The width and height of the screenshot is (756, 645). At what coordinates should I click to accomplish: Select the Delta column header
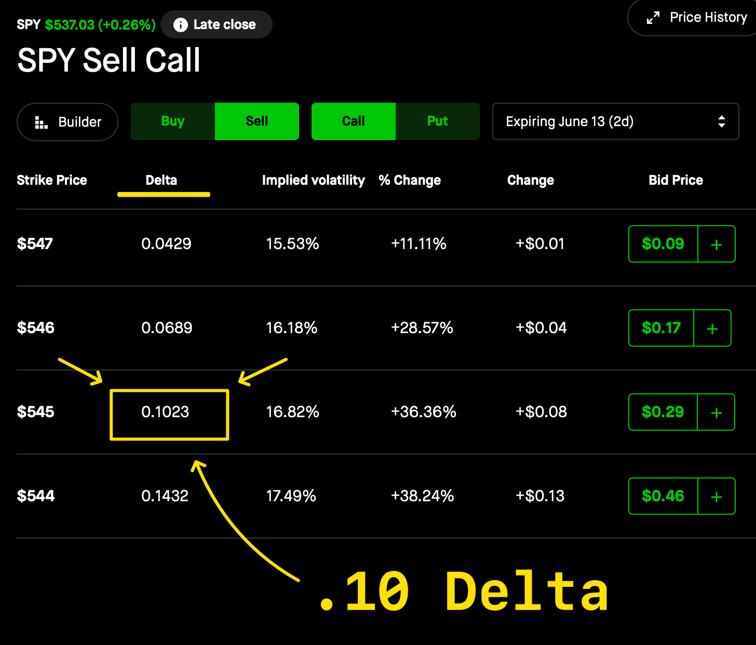click(161, 180)
